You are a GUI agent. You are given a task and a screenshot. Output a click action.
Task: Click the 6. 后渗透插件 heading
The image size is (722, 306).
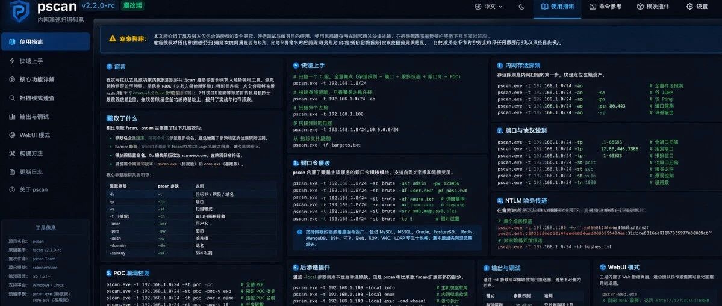tap(311, 267)
